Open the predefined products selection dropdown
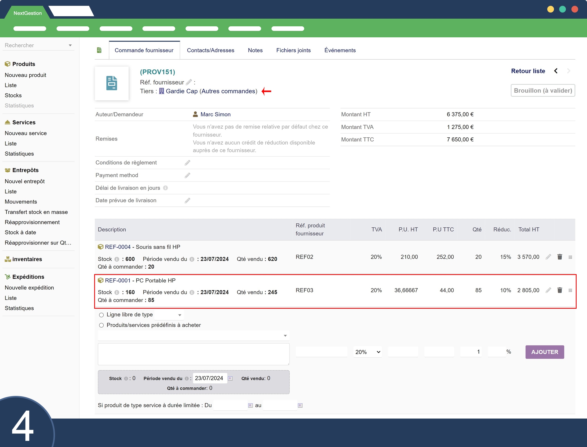587x447 pixels. click(193, 336)
